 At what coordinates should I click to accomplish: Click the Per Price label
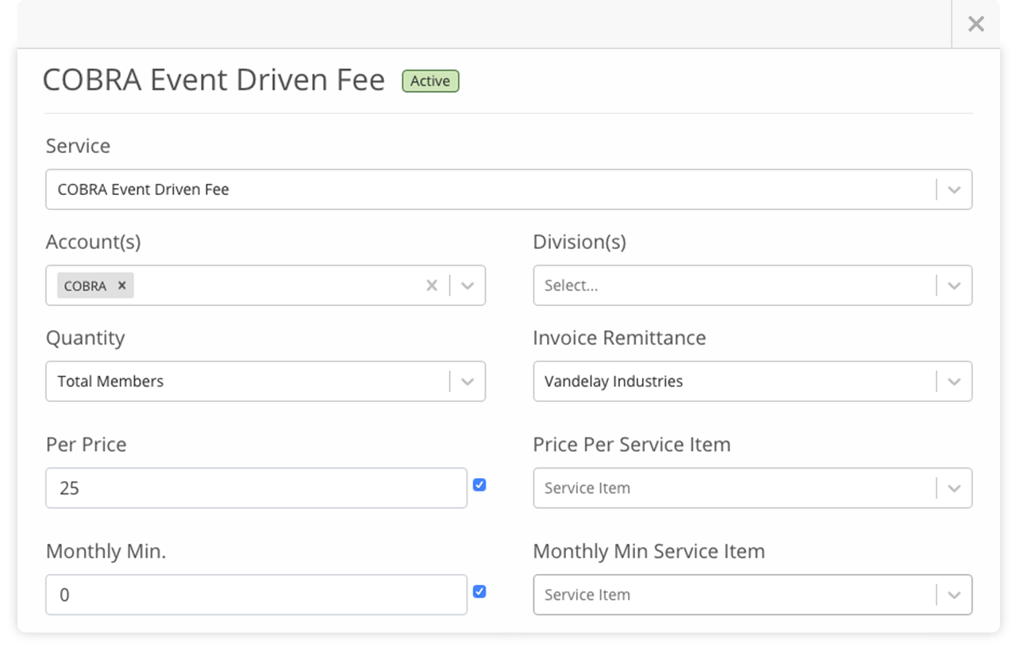pos(86,445)
